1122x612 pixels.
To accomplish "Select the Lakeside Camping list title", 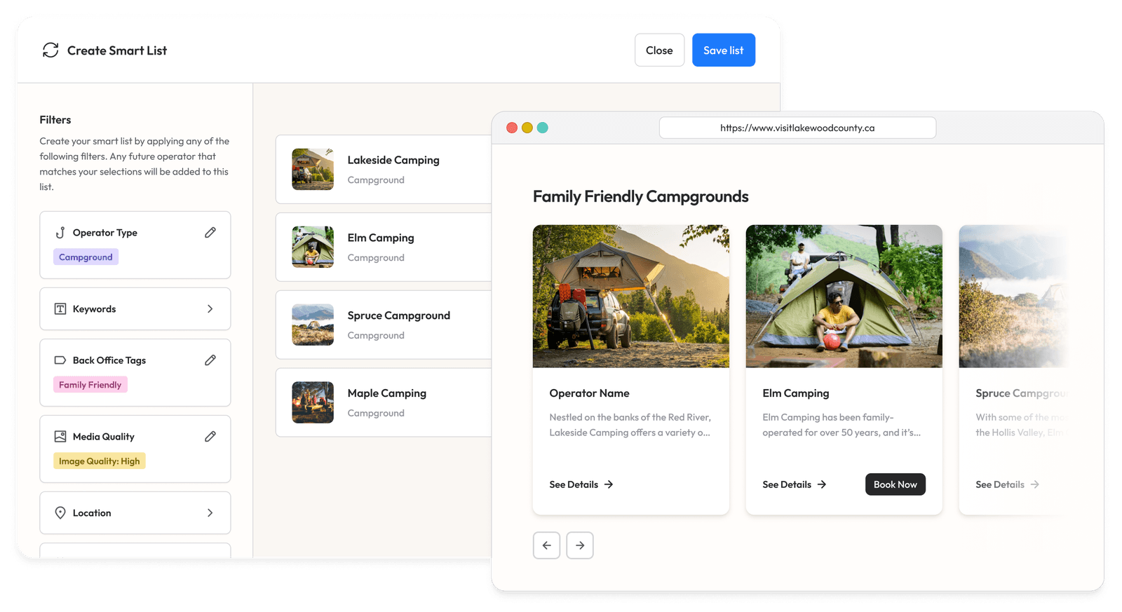I will 393,160.
